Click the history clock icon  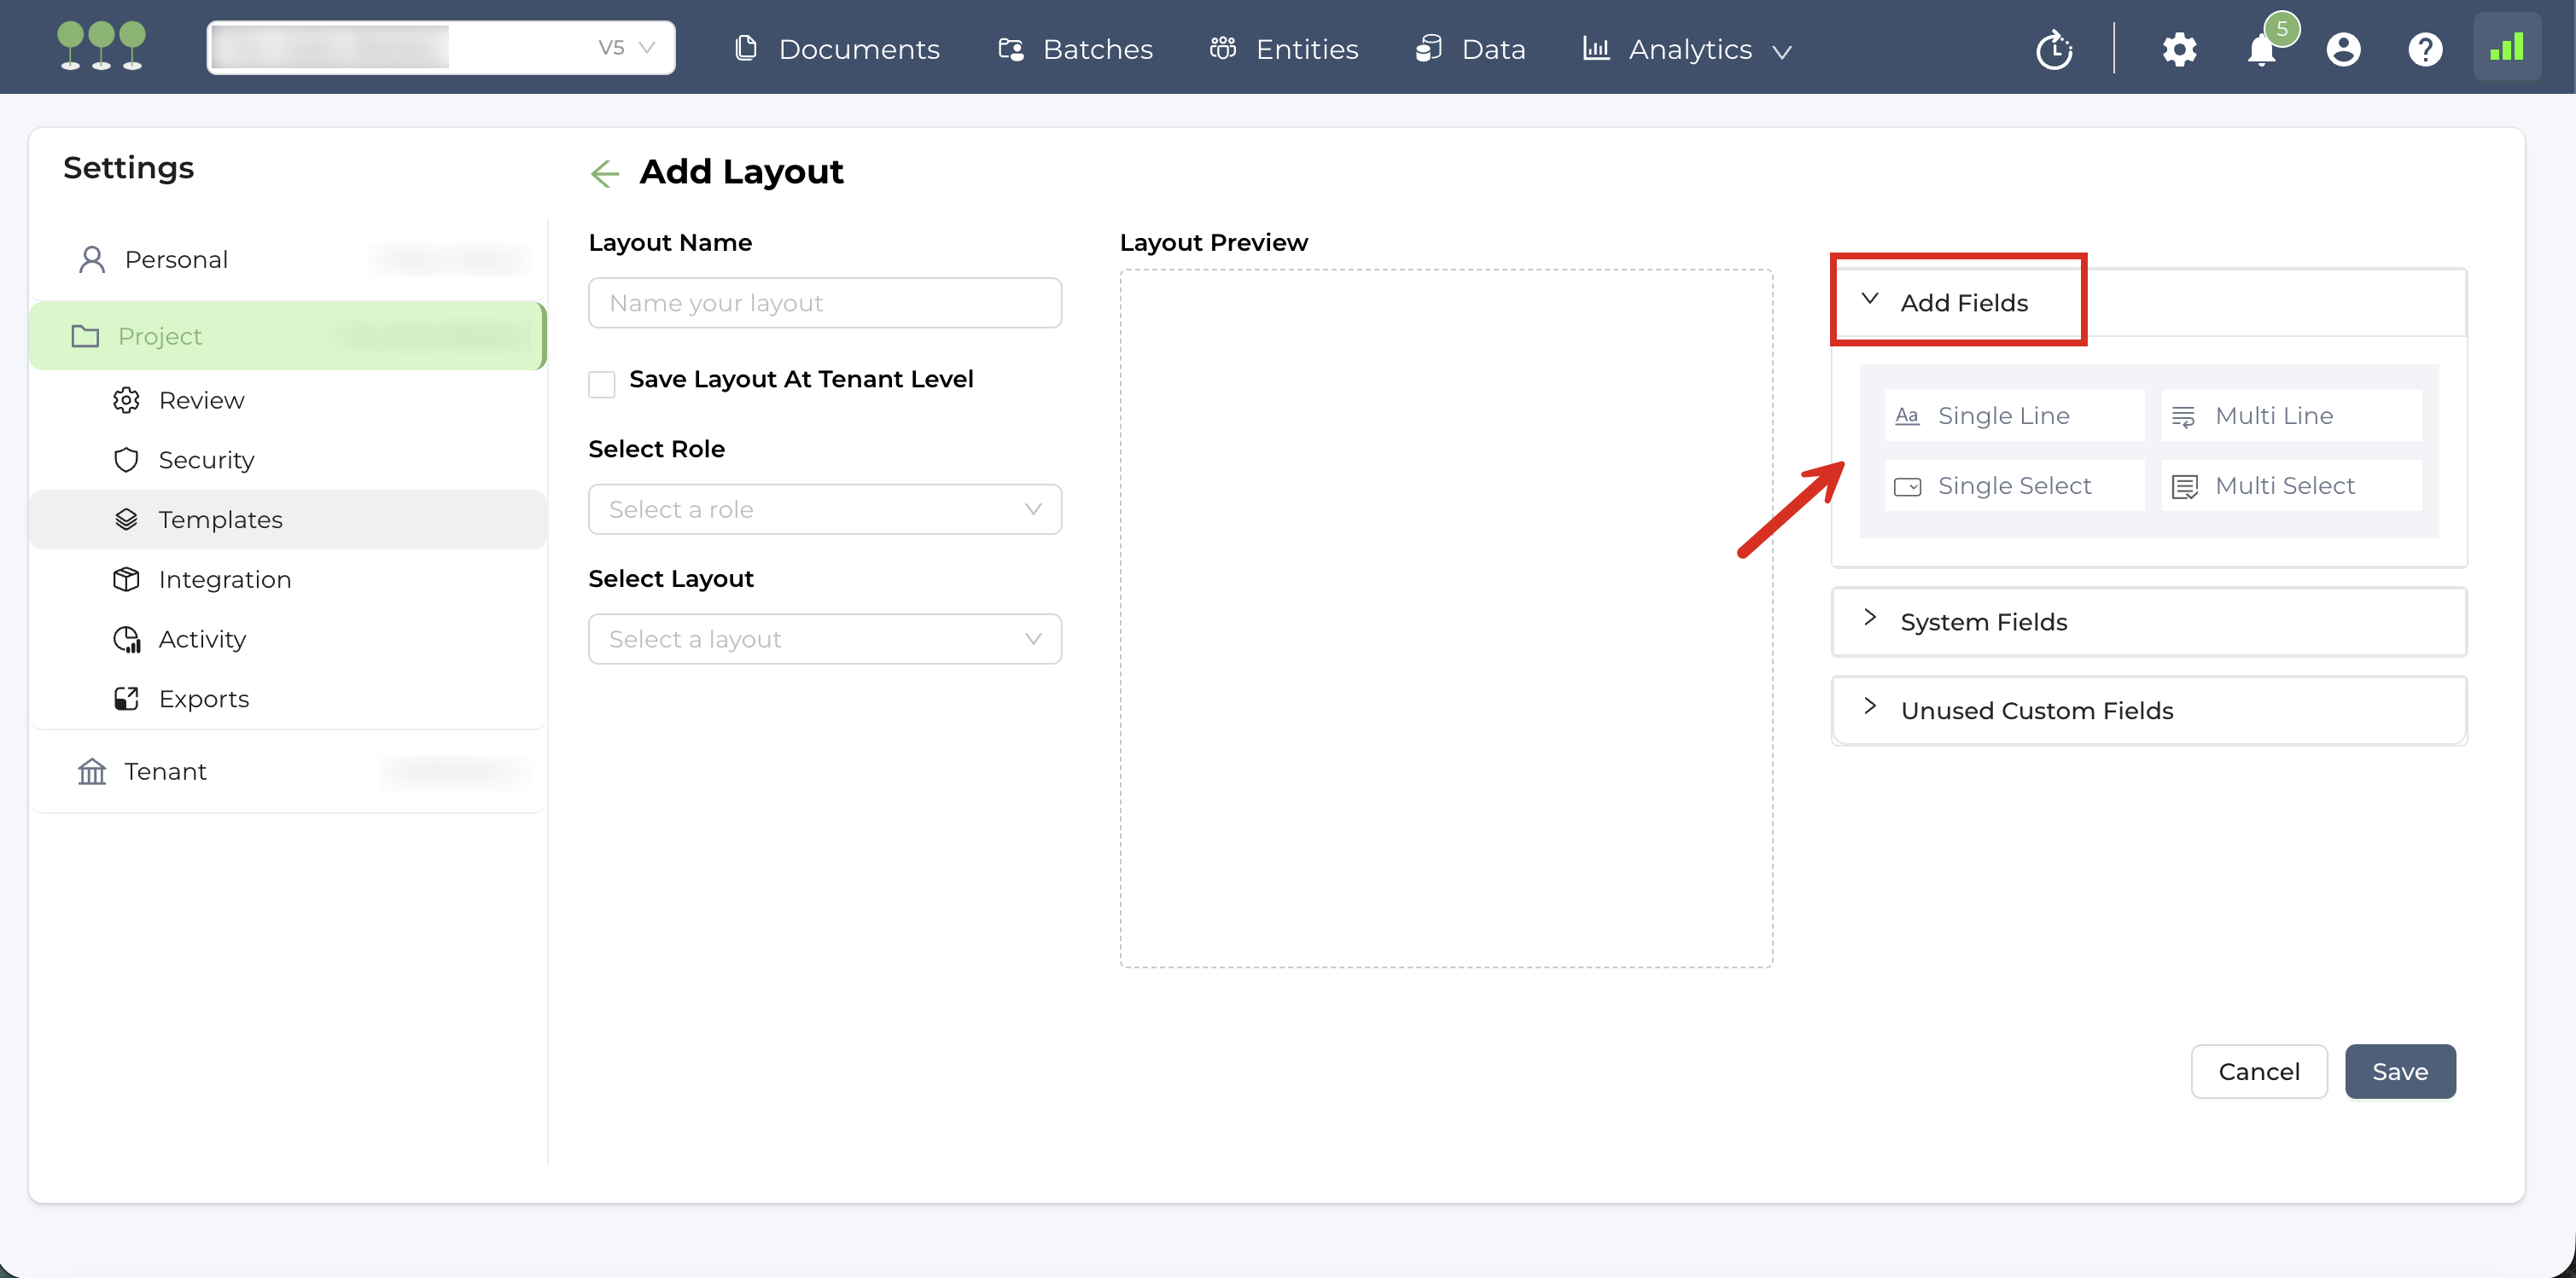(x=2054, y=49)
